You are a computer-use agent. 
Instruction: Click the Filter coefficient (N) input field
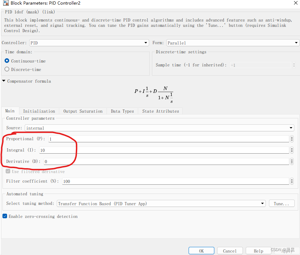coord(176,181)
